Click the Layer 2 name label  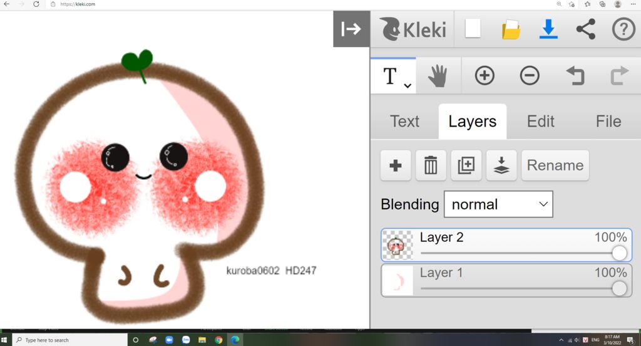click(x=441, y=238)
